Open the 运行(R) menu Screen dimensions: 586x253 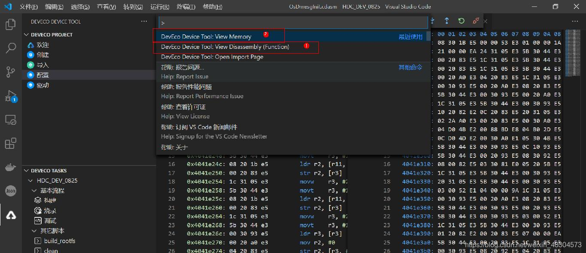click(160, 7)
